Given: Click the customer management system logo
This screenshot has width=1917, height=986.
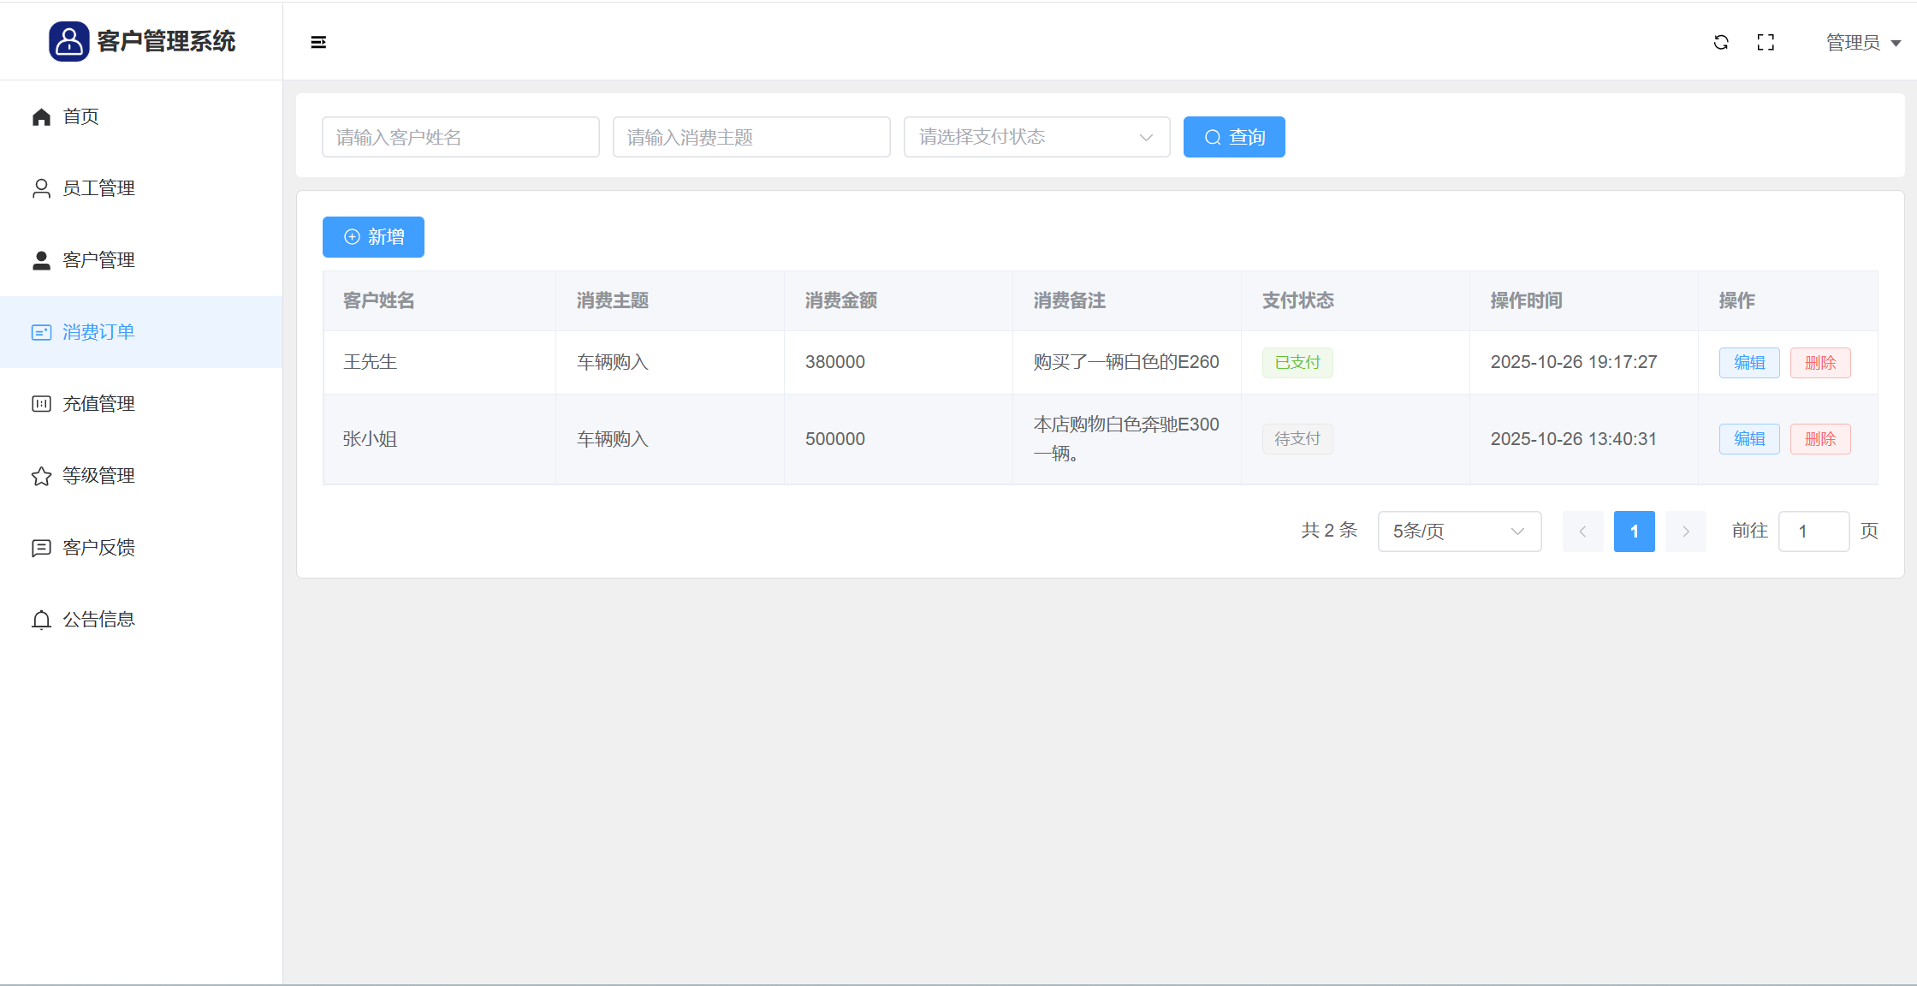Looking at the screenshot, I should point(69,41).
